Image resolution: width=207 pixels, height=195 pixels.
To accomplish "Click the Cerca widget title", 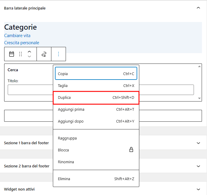I will [13, 70].
